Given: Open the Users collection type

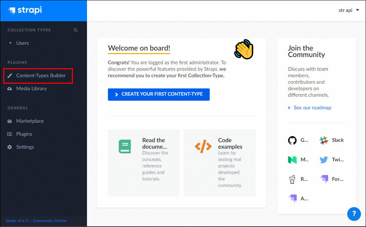Looking at the screenshot, I should point(22,43).
